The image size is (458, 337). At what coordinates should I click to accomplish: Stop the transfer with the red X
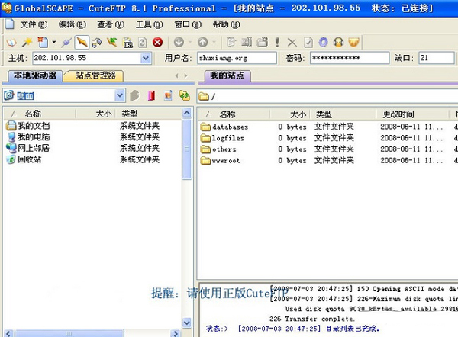(x=157, y=43)
